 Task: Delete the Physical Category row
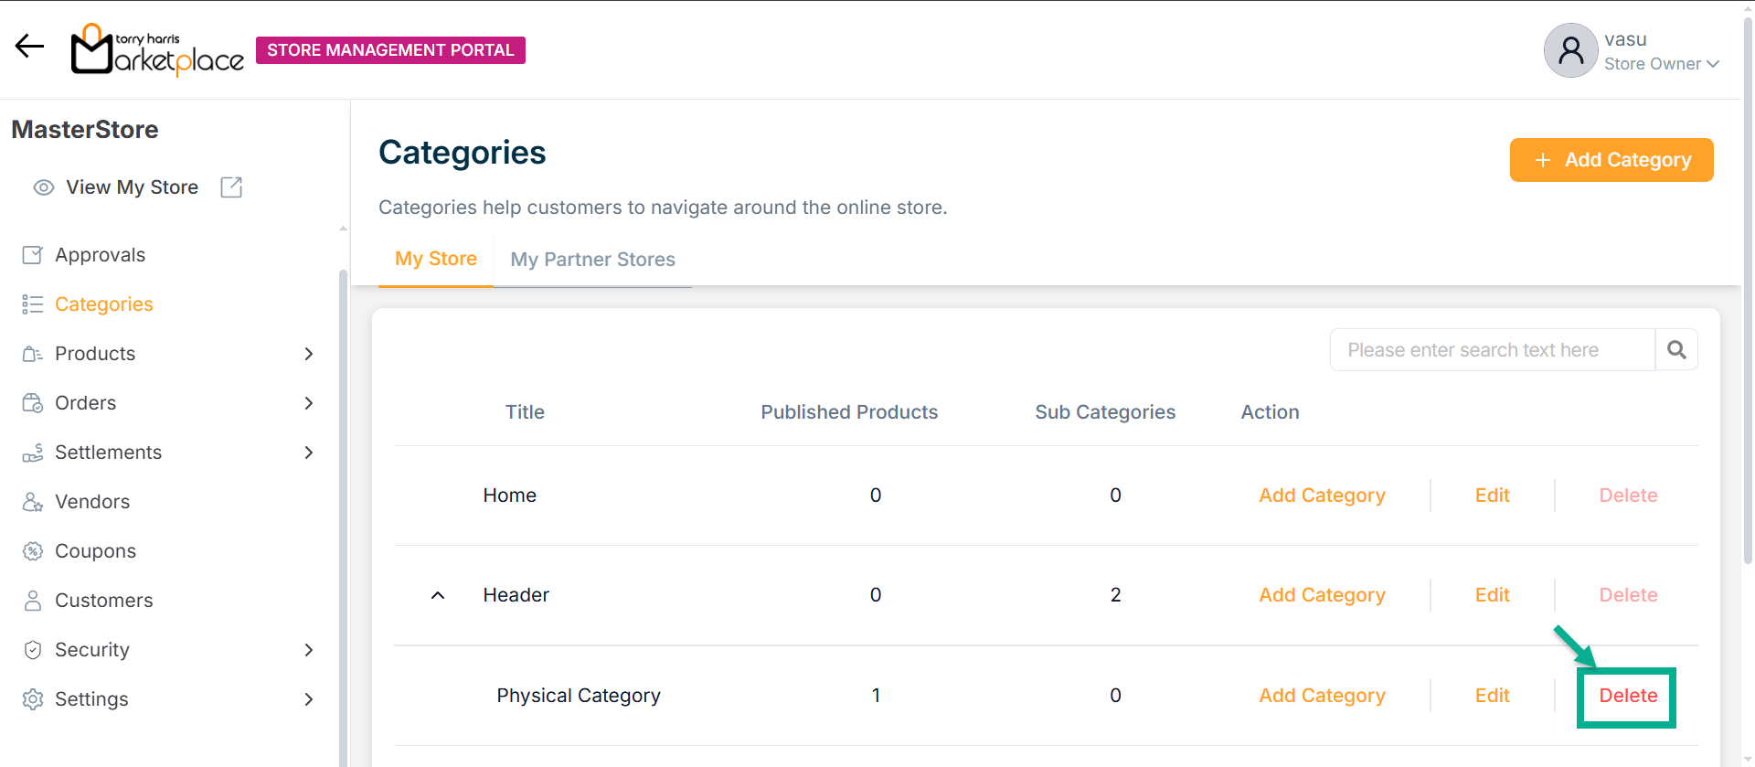1627,696
